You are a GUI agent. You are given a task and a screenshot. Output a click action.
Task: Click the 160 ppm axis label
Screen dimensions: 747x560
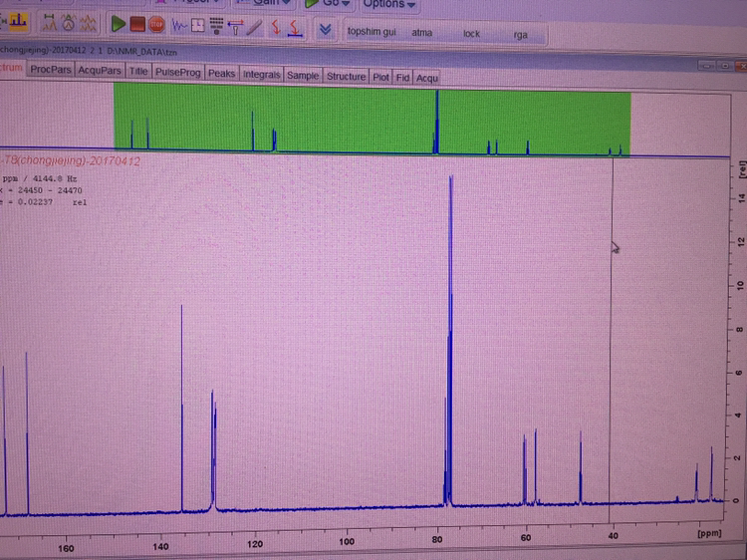(66, 548)
